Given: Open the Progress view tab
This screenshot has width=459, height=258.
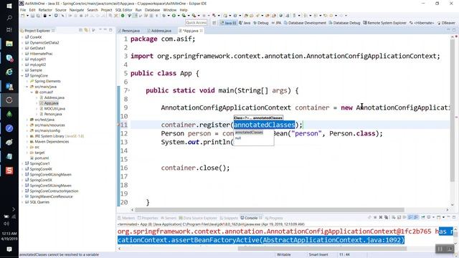Looking at the screenshot, I should [274, 218].
